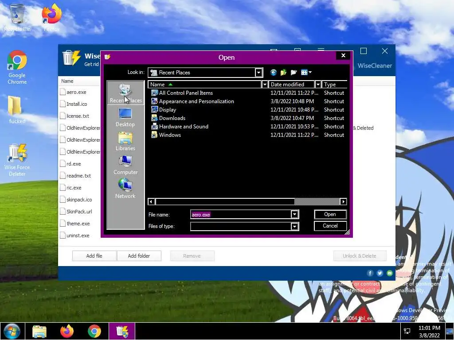Open the Wise Force Deleter desktop shortcut
The image size is (454, 340).
pos(17,160)
